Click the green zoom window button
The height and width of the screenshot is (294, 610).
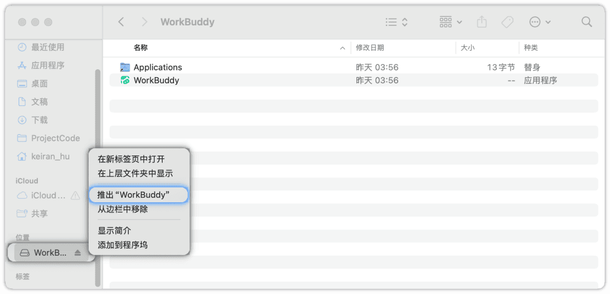pyautogui.click(x=48, y=22)
